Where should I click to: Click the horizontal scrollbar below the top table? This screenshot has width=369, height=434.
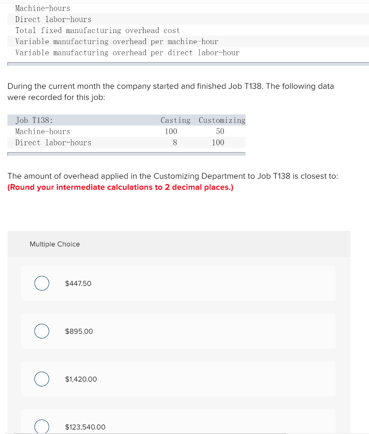tap(187, 64)
